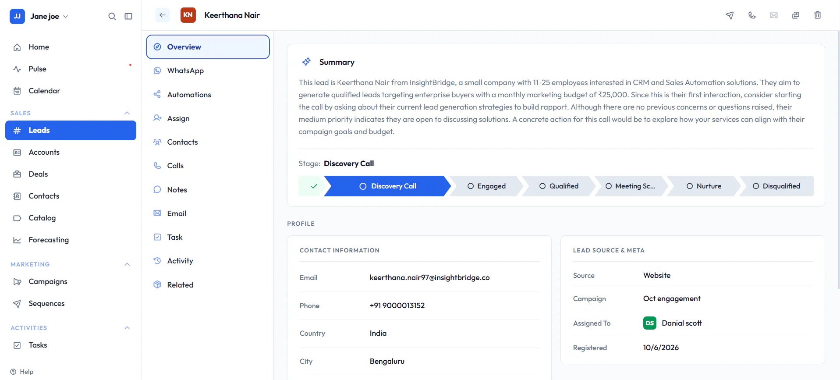Toggle the sidebar panel icon
840x380 pixels.
[128, 16]
